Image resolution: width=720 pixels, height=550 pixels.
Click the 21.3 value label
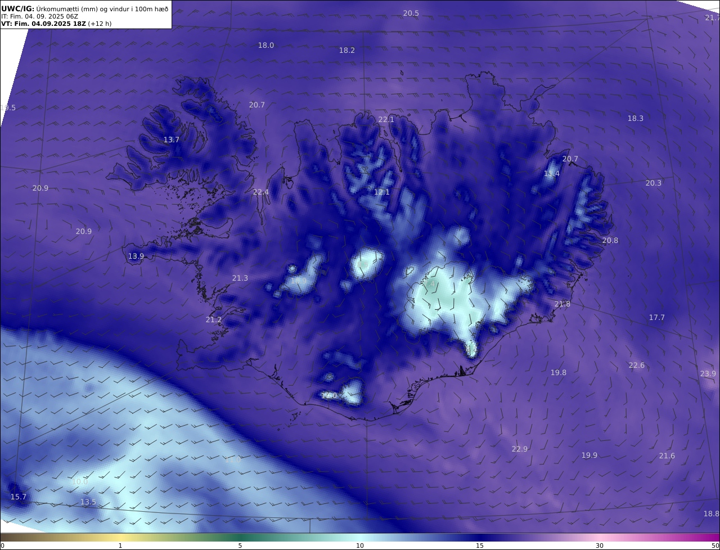click(240, 278)
